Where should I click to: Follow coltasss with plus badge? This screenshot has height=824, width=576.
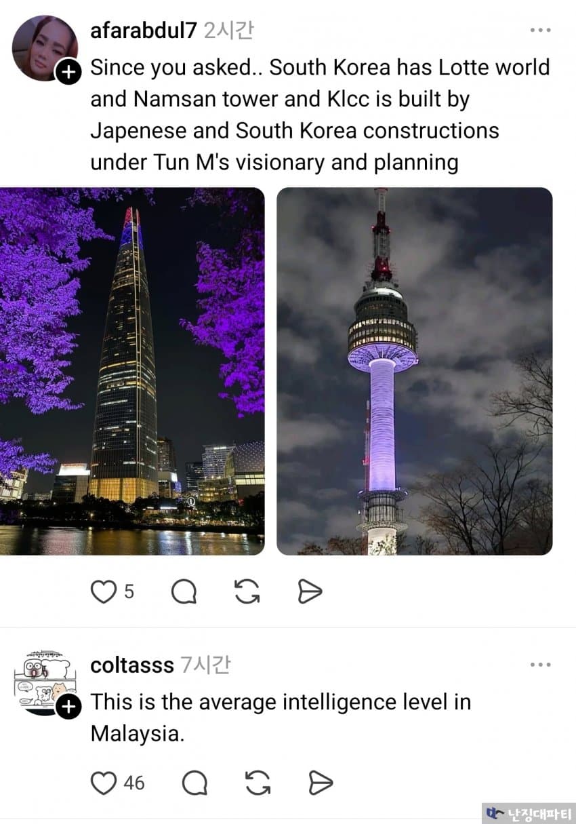68,708
